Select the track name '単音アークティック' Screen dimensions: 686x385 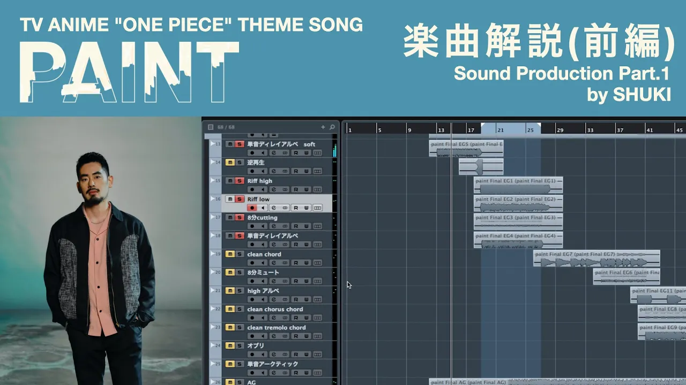point(273,364)
